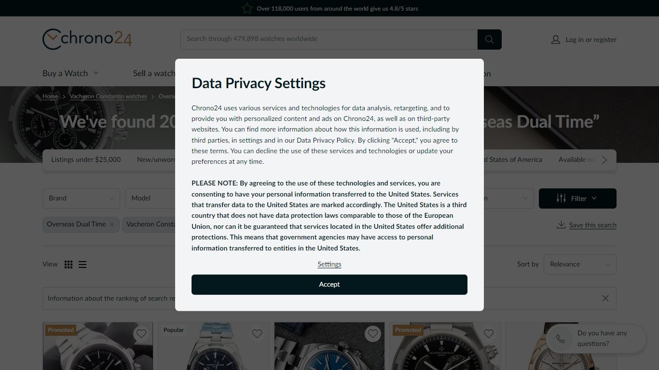Remove the Overseas Dual Time filter tag

tap(112, 225)
